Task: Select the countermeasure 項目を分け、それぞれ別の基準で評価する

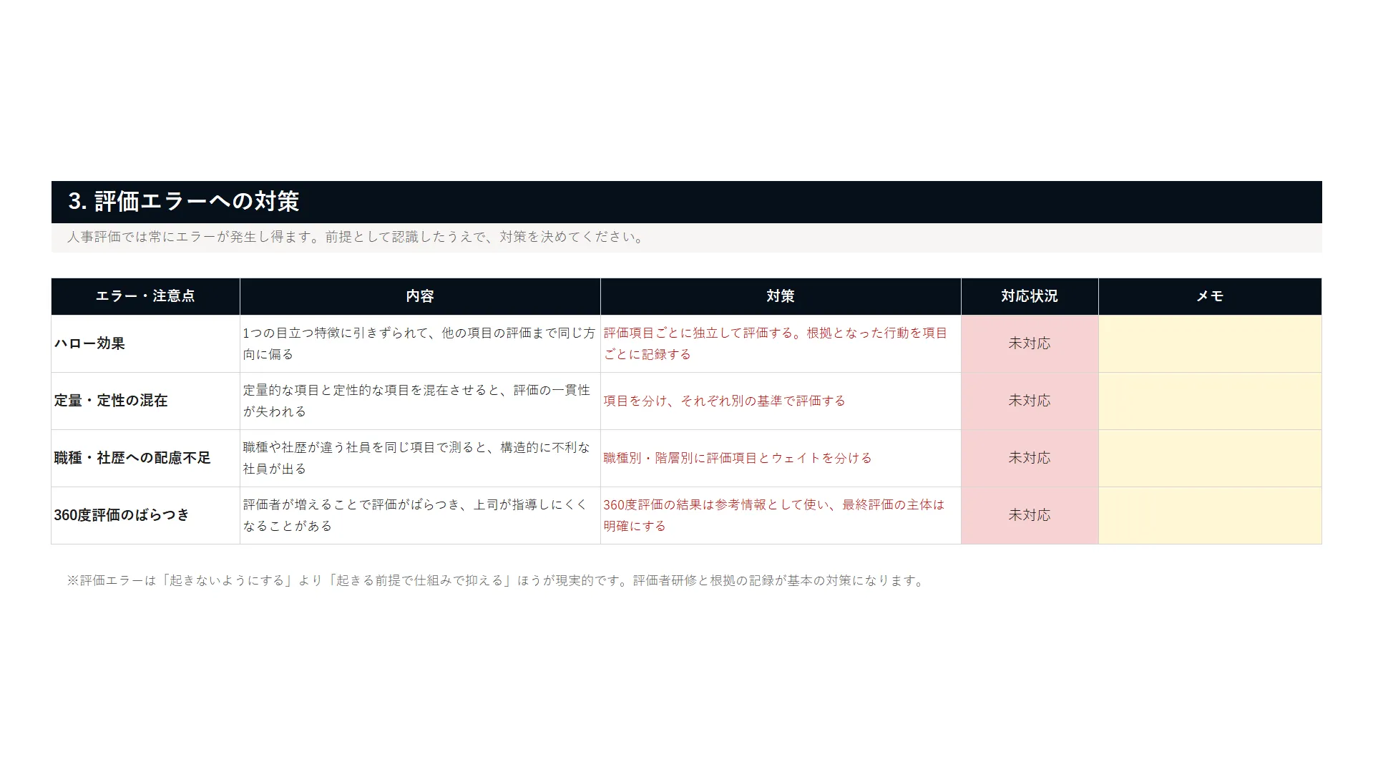Action: [x=781, y=401]
